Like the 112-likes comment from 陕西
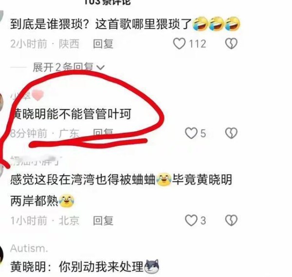The width and height of the screenshot is (292, 277). (179, 44)
